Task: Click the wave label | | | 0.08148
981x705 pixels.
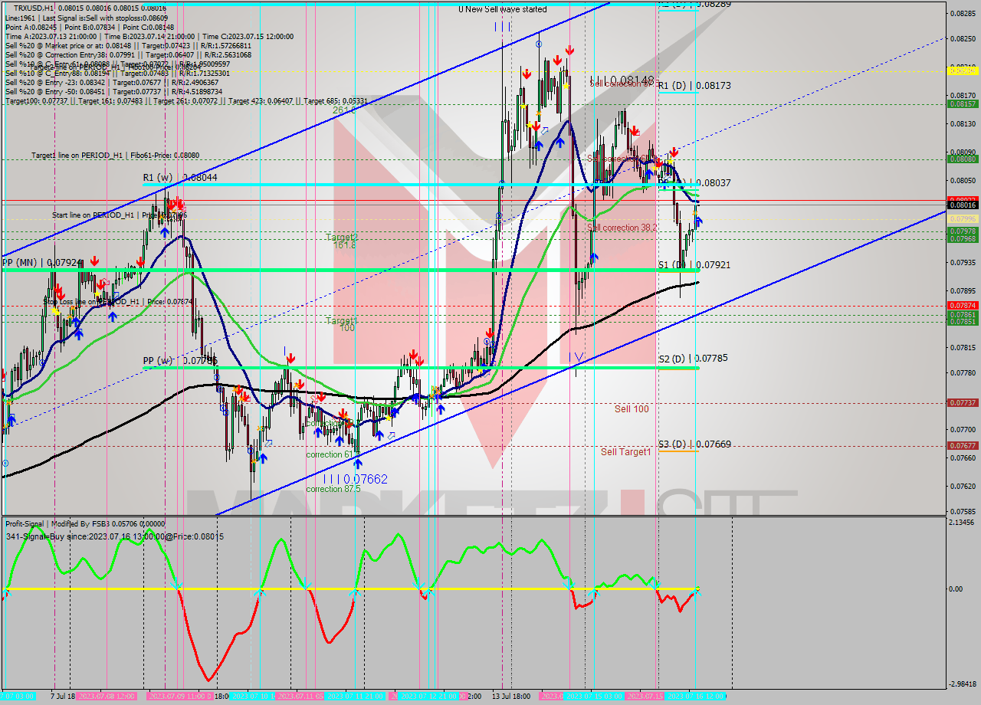Action: pos(622,80)
